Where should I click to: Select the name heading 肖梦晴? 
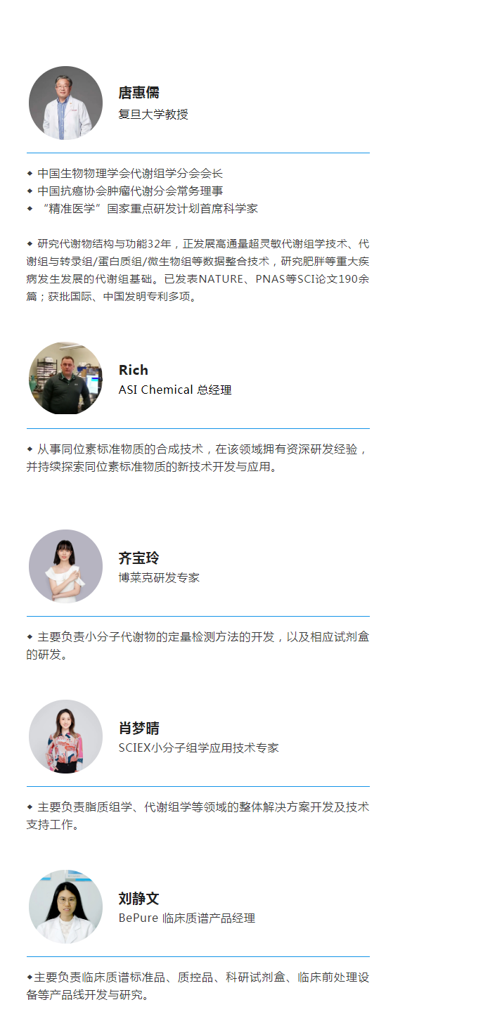click(139, 729)
